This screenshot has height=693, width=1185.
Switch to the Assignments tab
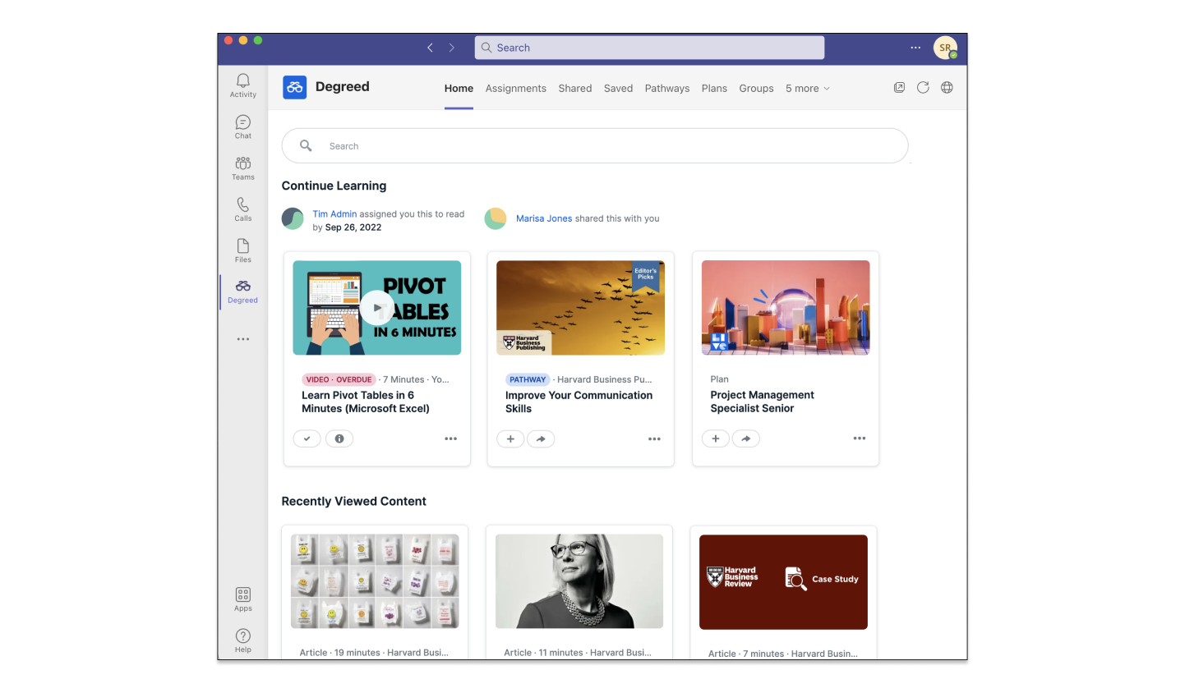pyautogui.click(x=515, y=88)
